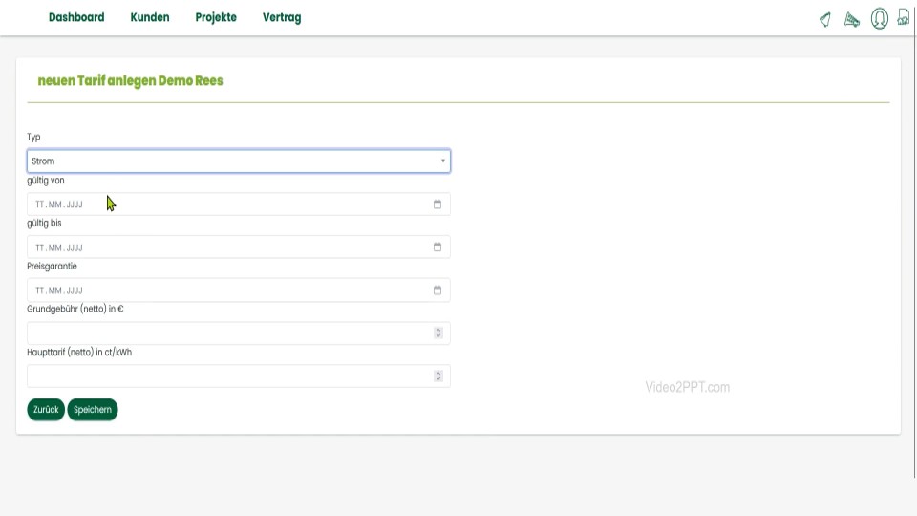This screenshot has width=917, height=516.
Task: Open the Projekte menu item
Action: [x=216, y=17]
